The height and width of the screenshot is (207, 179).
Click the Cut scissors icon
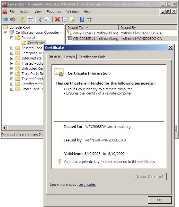pos(40,20)
